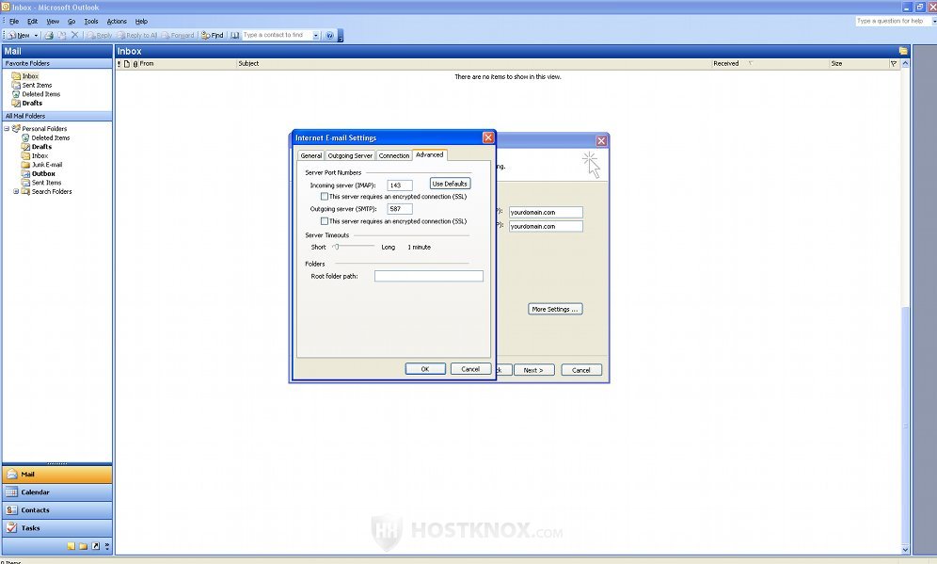Click the 'Type a question for help' box
The image size is (937, 564).
pos(894,21)
